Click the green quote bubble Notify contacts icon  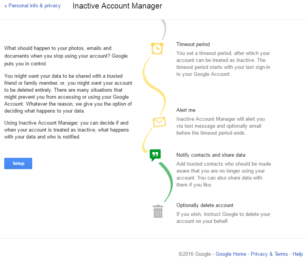tap(155, 155)
